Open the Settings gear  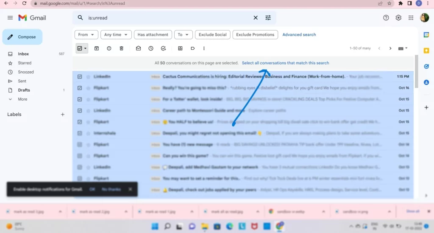tap(398, 18)
